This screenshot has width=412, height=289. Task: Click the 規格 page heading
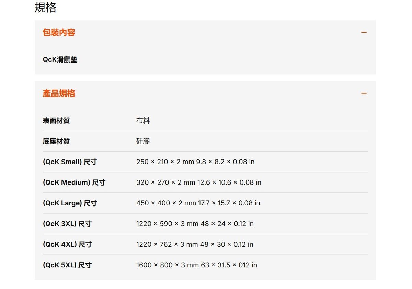click(45, 8)
